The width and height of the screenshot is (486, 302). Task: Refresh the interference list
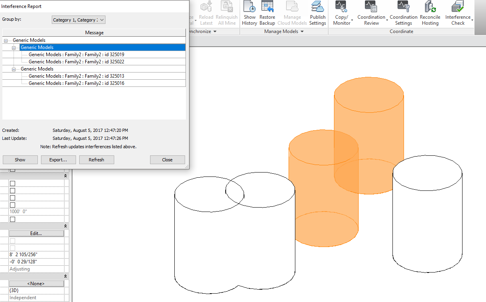97,160
